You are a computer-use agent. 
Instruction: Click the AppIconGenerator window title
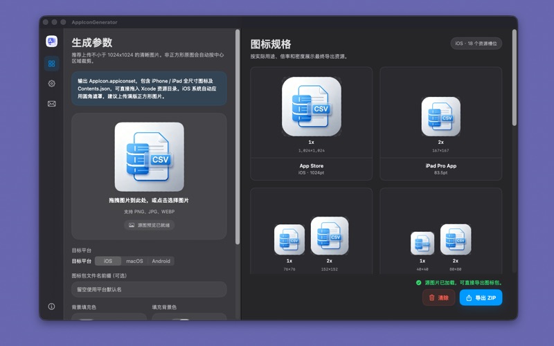point(94,22)
